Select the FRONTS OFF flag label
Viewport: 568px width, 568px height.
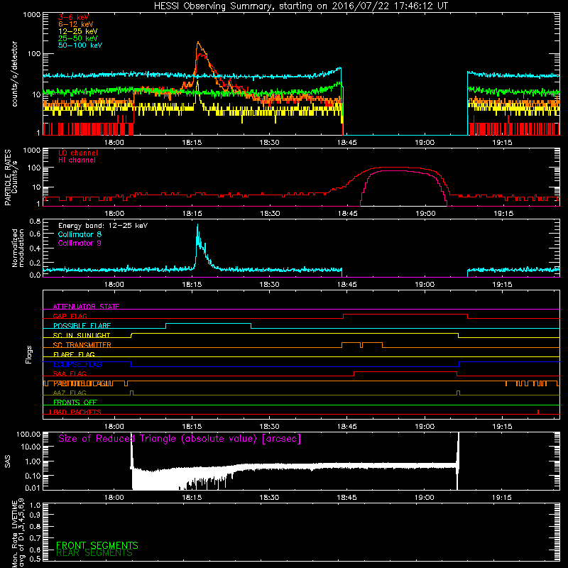tap(75, 403)
